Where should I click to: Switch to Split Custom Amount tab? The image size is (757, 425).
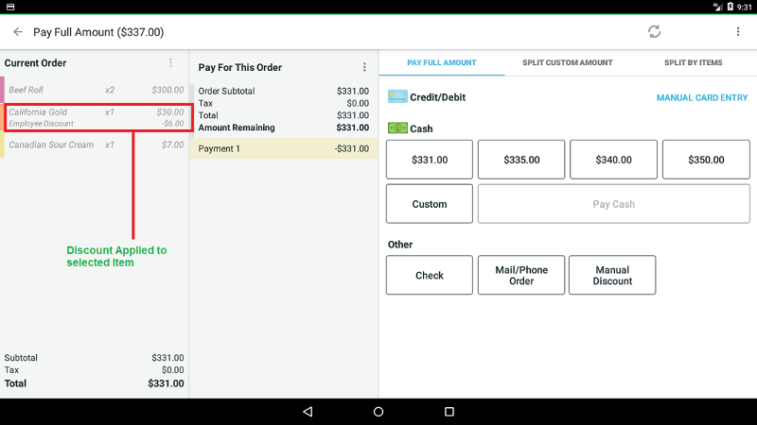(x=567, y=62)
